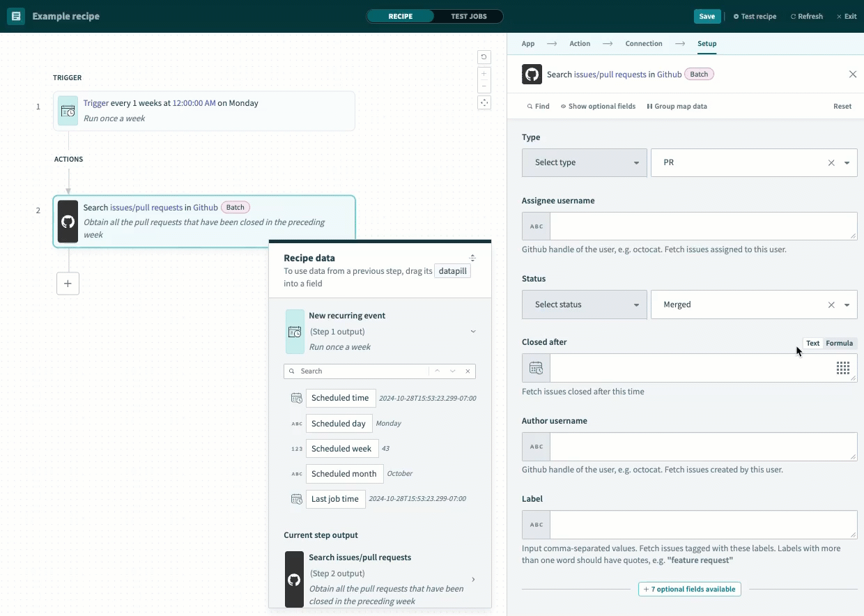
Task: Go to the Connection setup tab
Action: point(643,43)
